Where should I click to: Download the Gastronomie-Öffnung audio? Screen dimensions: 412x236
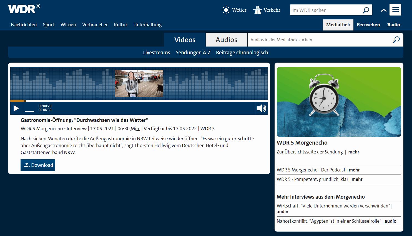[x=38, y=165]
